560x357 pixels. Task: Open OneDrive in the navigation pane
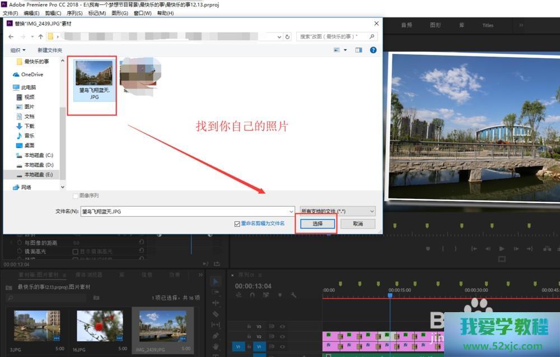[x=32, y=75]
